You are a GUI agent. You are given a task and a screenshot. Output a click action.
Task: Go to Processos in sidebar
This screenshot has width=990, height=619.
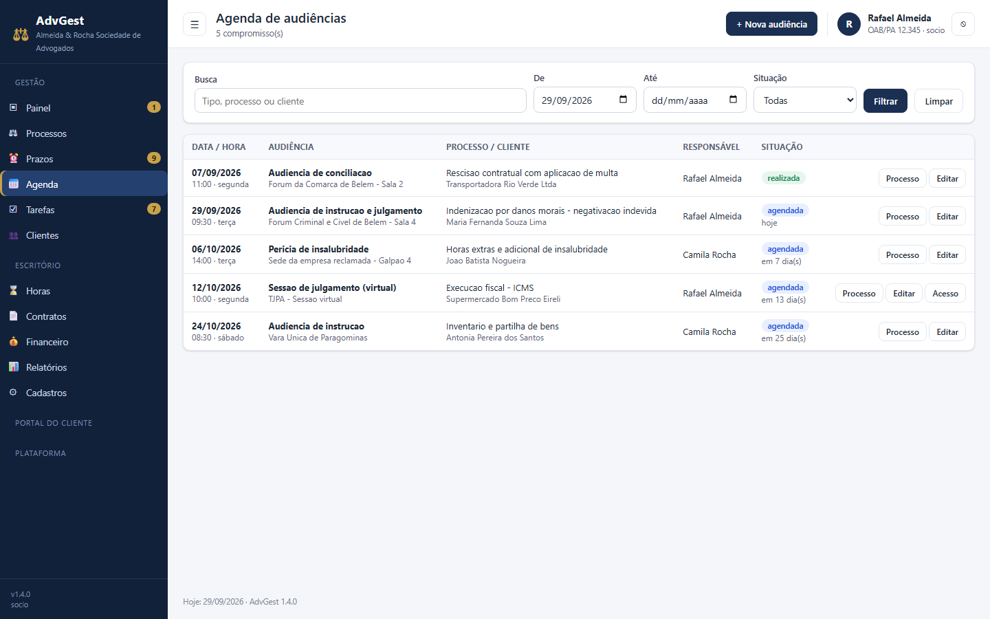(x=84, y=133)
